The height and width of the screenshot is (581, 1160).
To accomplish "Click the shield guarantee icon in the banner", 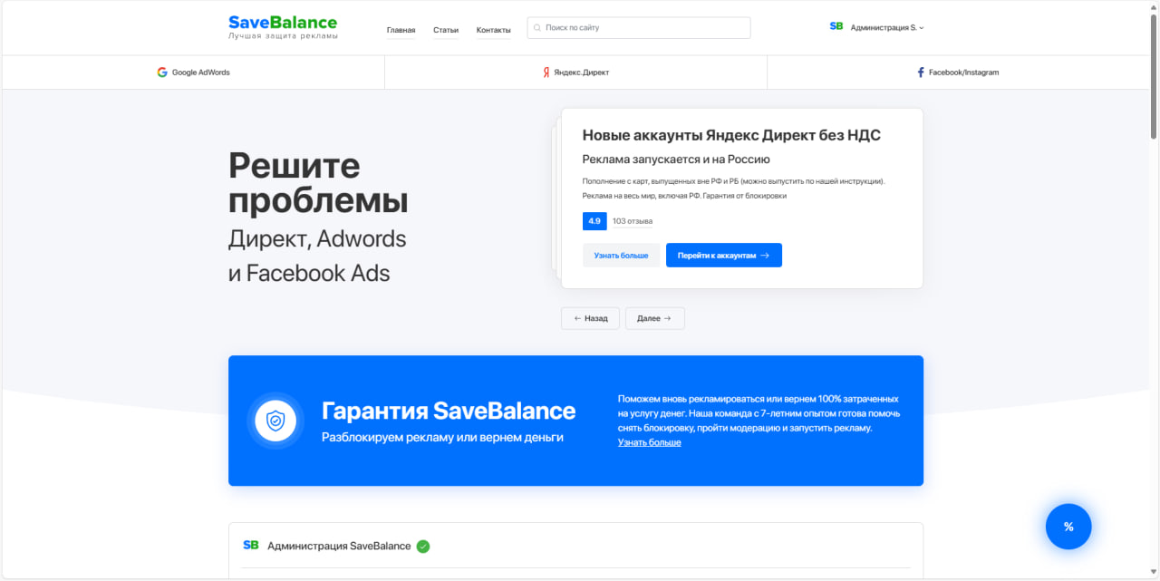I will coord(275,421).
